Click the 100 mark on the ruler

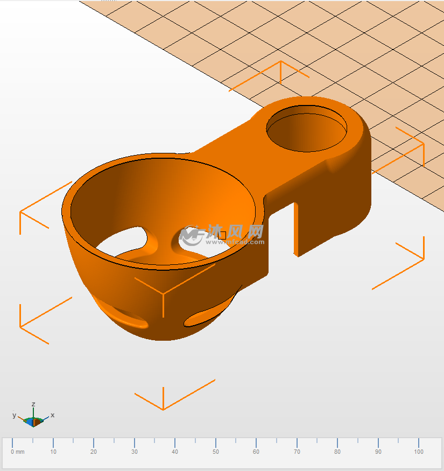point(419,452)
